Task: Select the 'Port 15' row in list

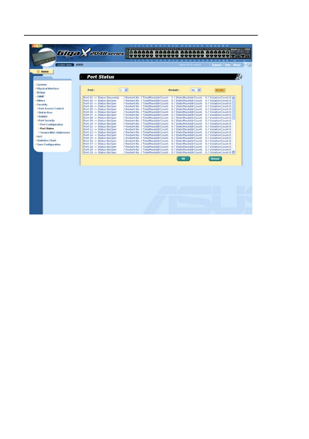Action: (x=157, y=138)
